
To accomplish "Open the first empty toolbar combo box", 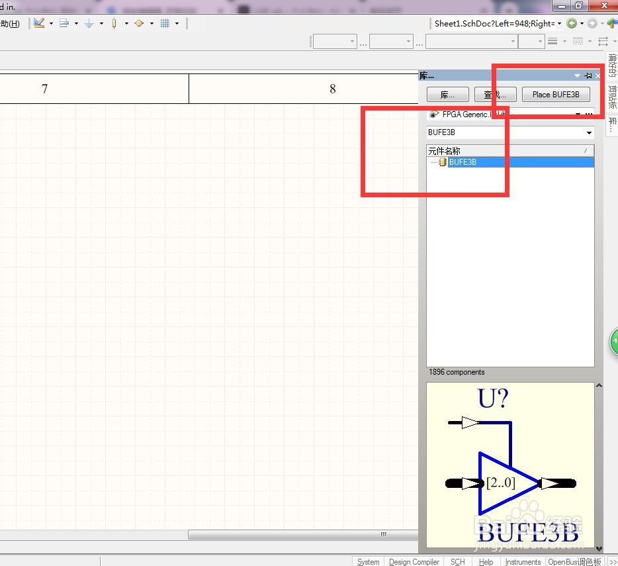I will point(335,42).
